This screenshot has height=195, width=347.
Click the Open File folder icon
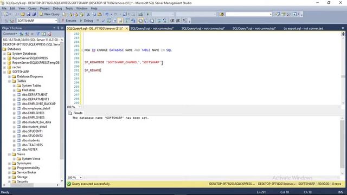(x=23, y=15)
